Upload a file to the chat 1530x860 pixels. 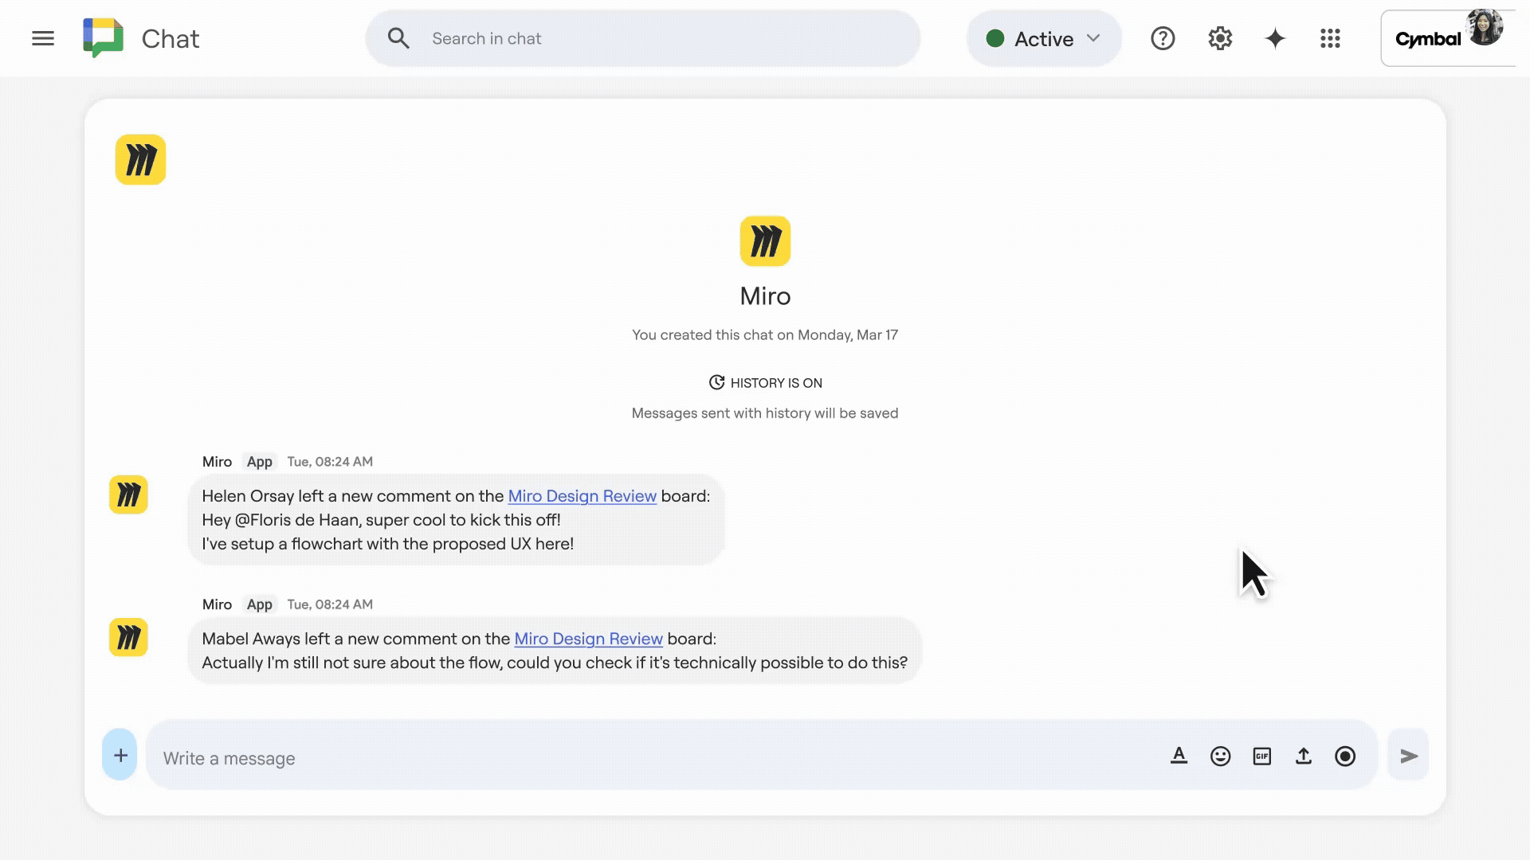tap(1304, 756)
